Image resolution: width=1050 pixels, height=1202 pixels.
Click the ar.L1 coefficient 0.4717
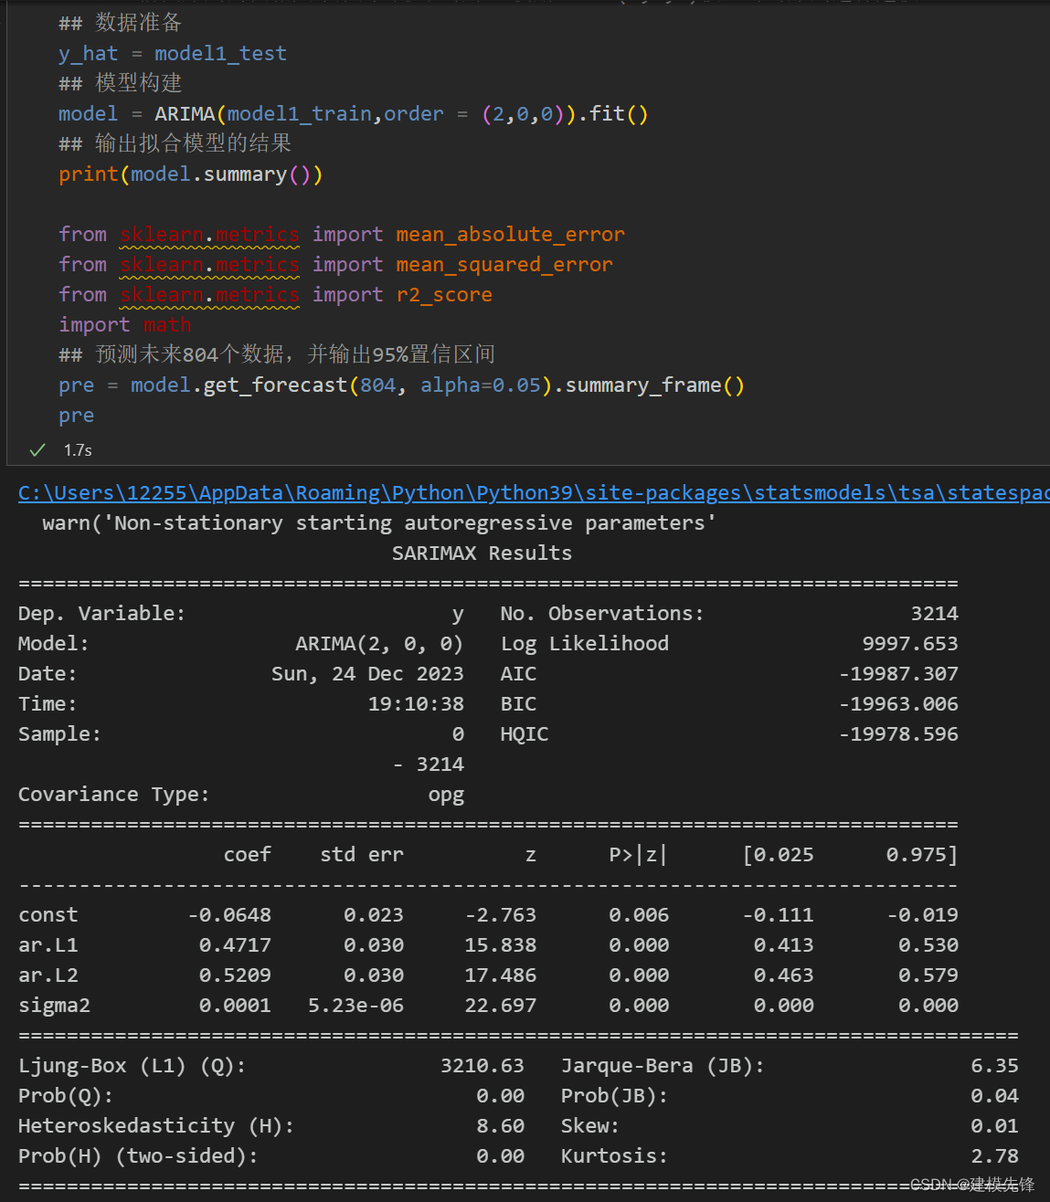235,945
